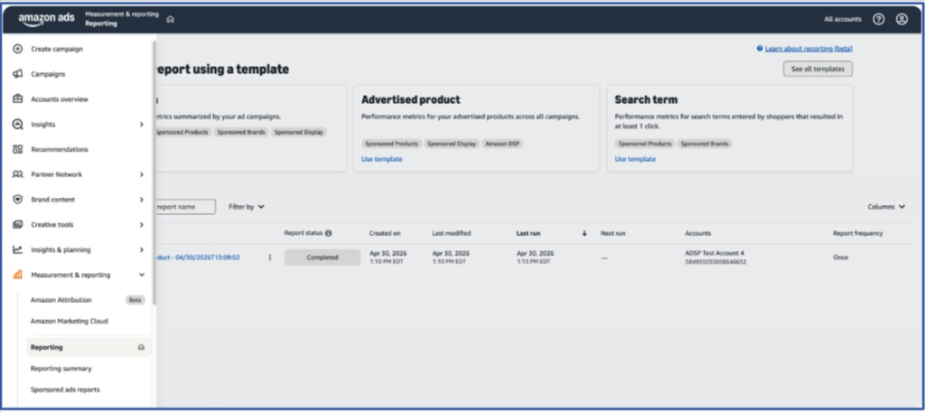
Task: Click the Beta badge beside Amazon Attribution
Action: point(135,300)
